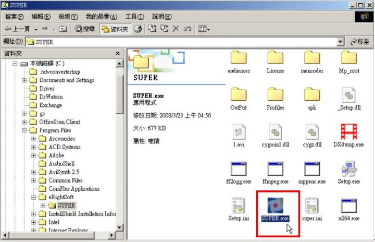Viewport: 375px width, 242px height.
Task: Open the 說明(H) menu
Action: [162, 17]
